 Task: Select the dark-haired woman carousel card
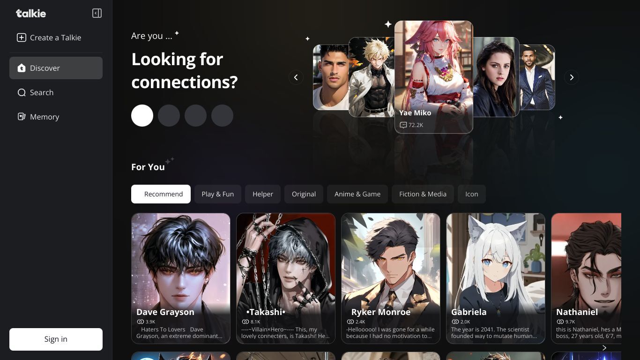[496, 77]
